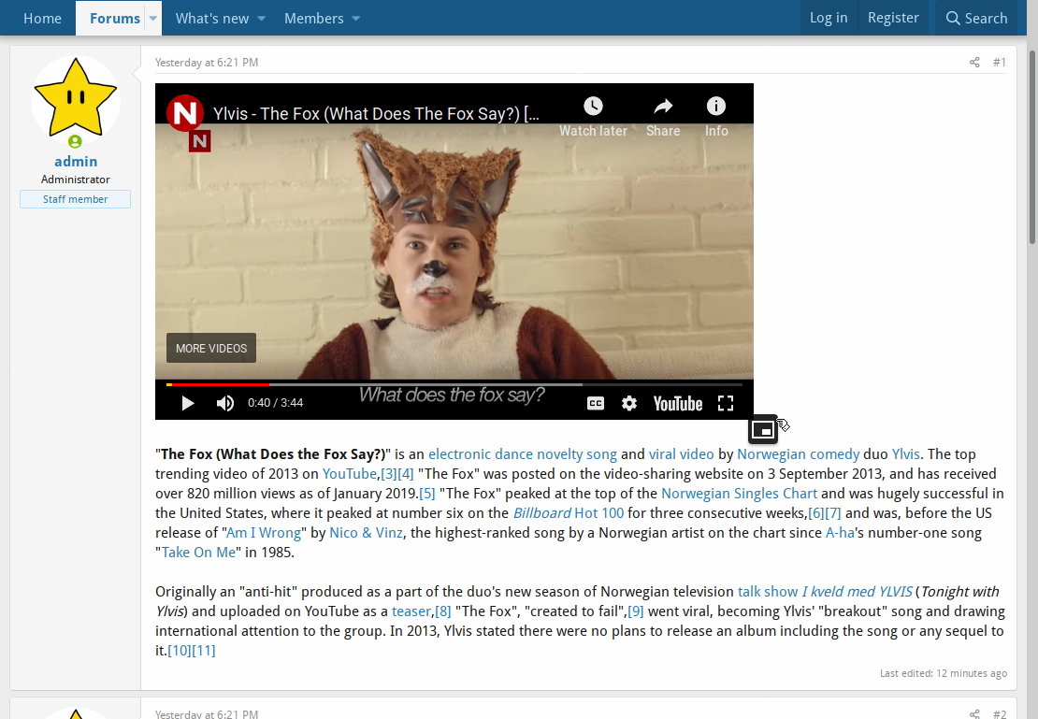Enter fullscreen mode on the video
The height and width of the screenshot is (719, 1038).
pos(726,403)
